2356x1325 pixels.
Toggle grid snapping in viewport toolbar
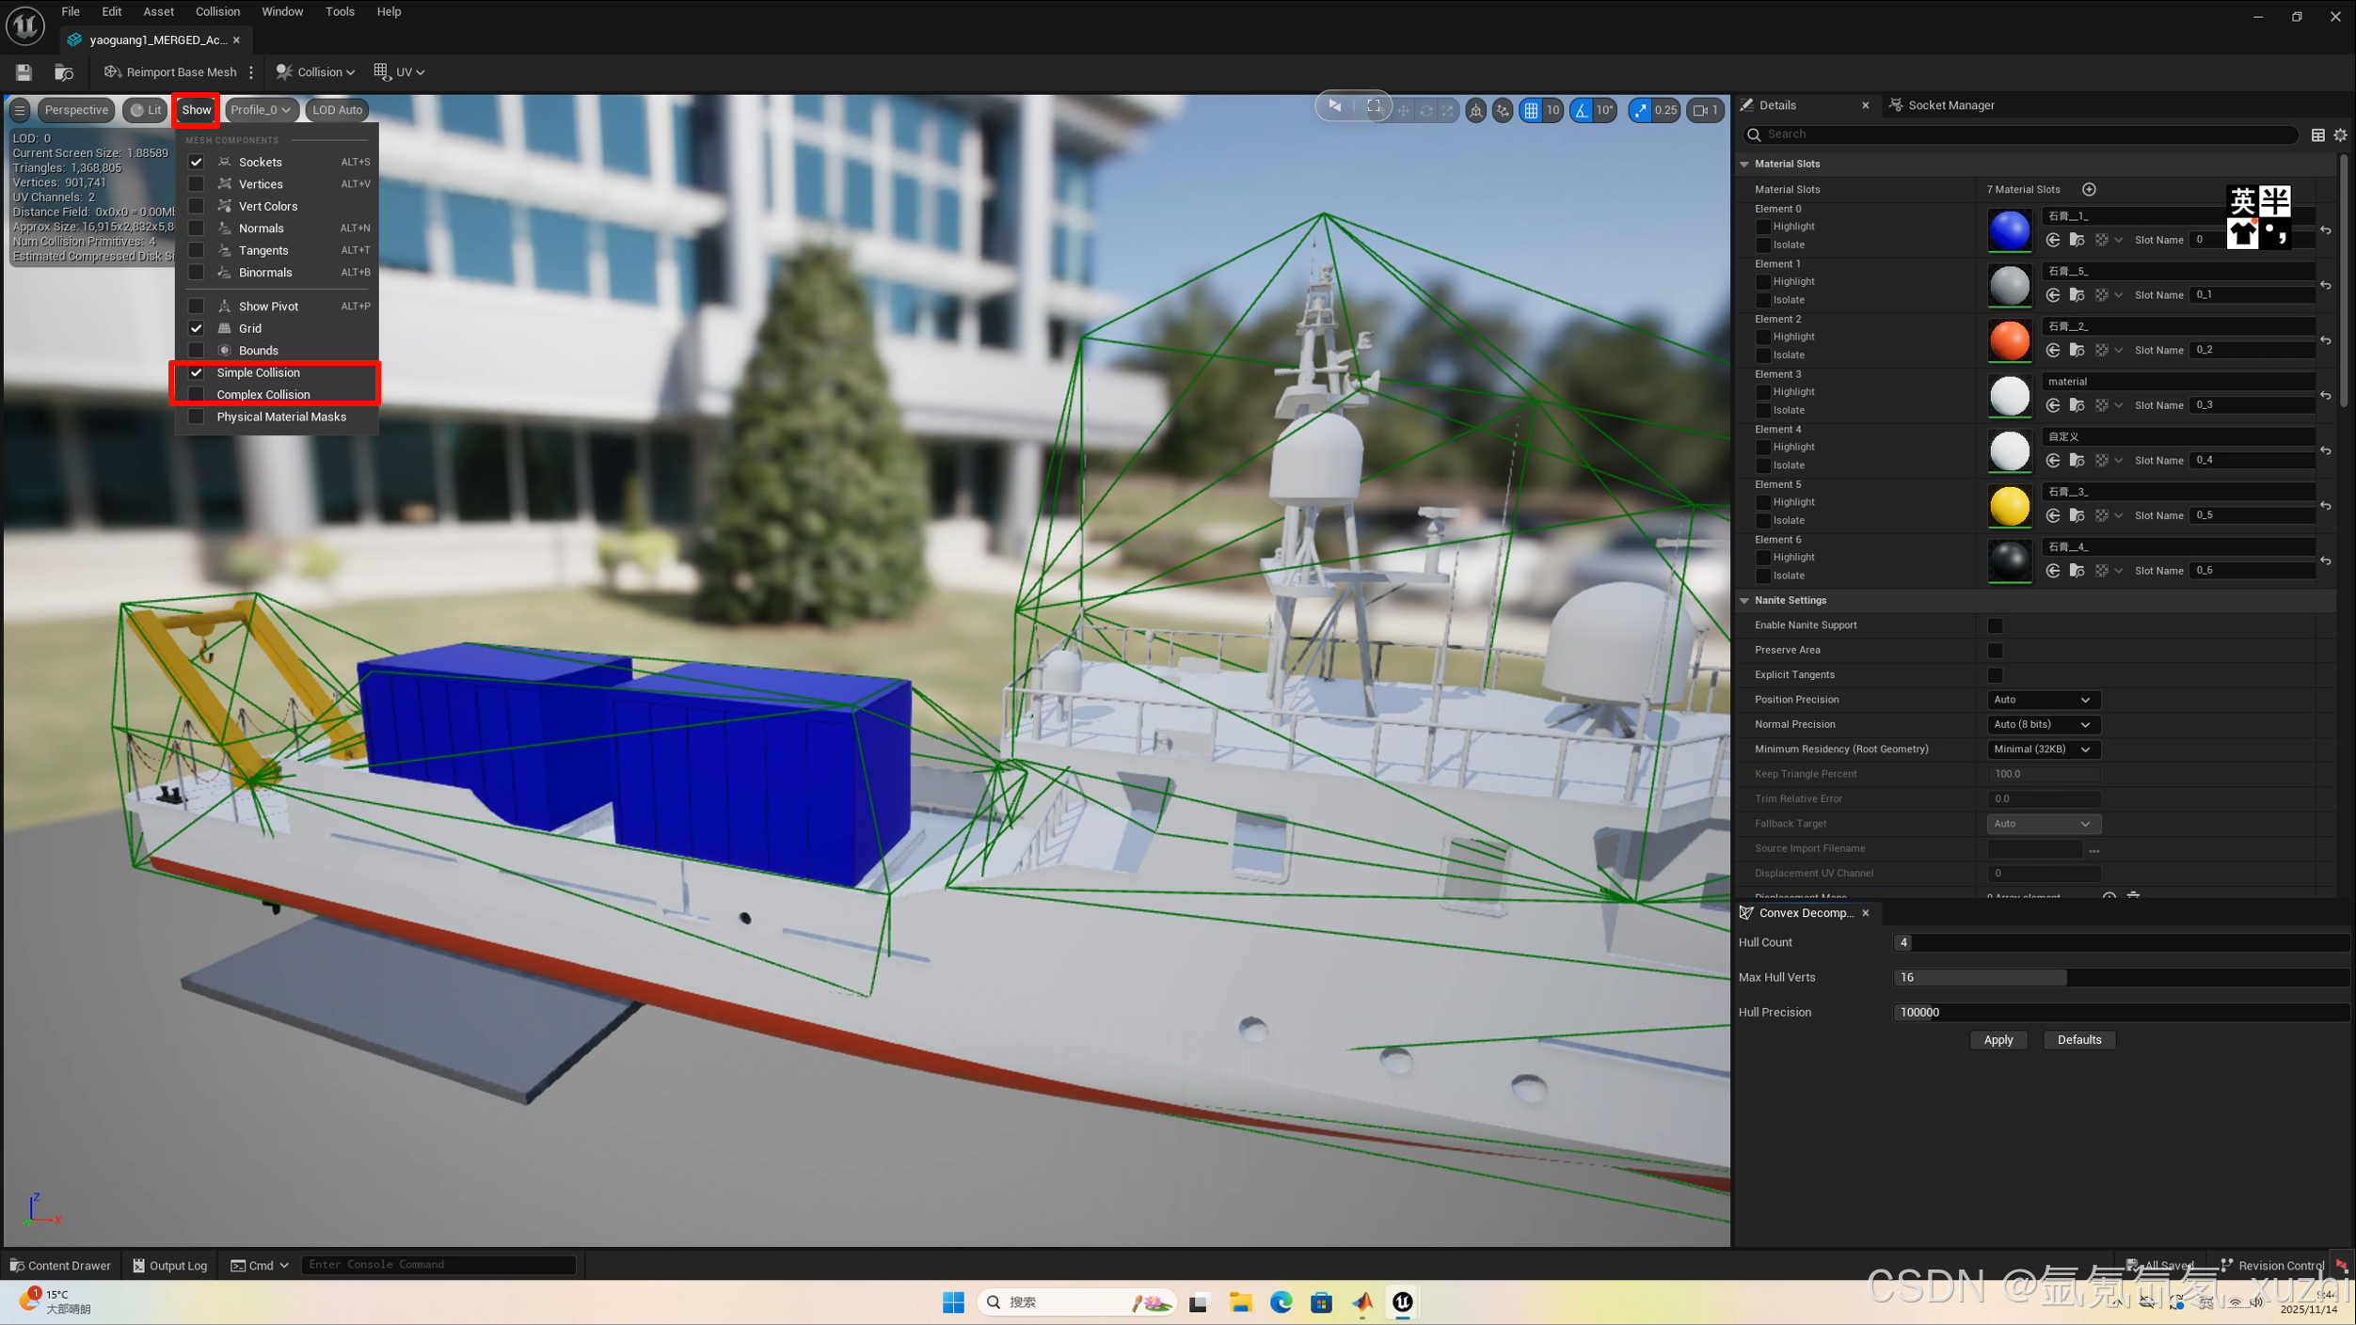point(1531,110)
